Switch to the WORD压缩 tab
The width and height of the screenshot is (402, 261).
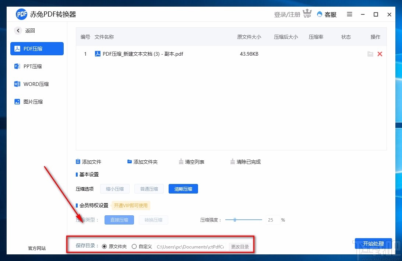tap(37, 84)
